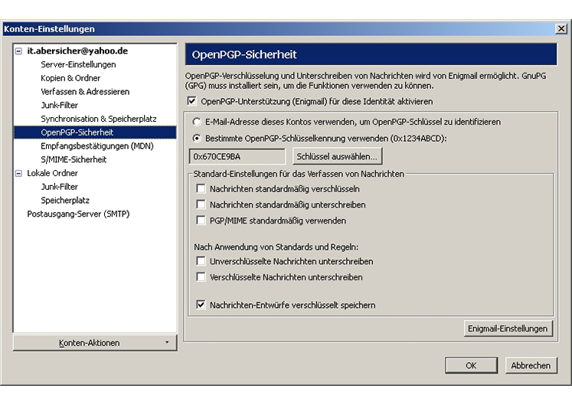572x405 pixels.
Task: Open Postausgang-Server (SMTP) settings
Action: coord(78,214)
